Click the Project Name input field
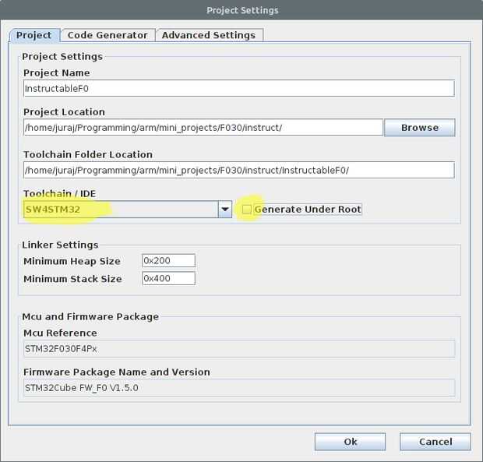 [x=238, y=88]
